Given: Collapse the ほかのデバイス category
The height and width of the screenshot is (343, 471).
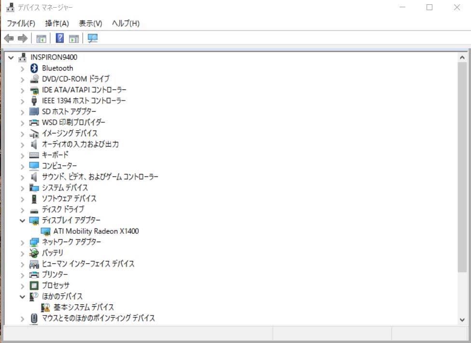Looking at the screenshot, I should 22,297.
